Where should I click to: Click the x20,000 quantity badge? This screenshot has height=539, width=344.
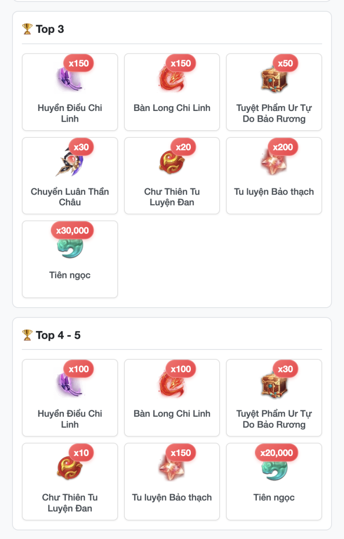click(277, 453)
